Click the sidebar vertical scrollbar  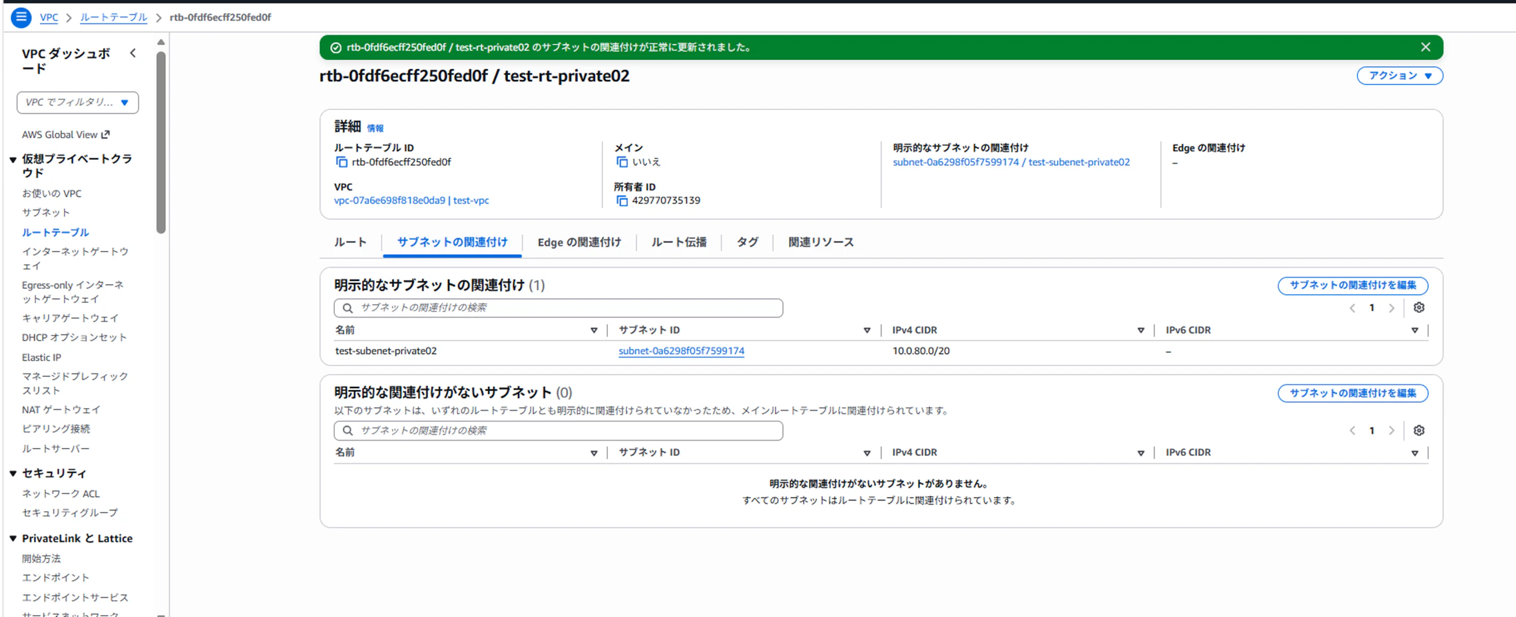tap(160, 143)
